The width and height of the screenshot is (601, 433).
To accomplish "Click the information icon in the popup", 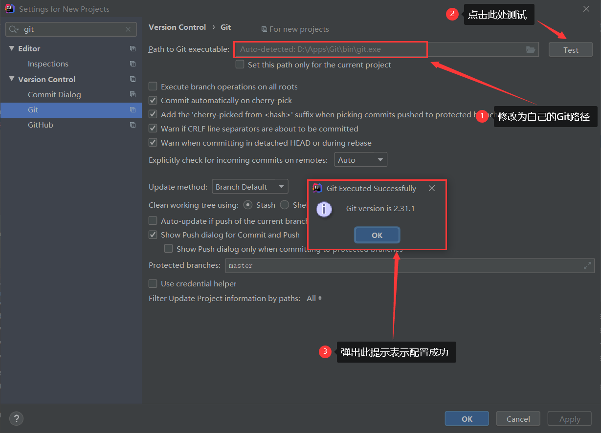I will [324, 210].
